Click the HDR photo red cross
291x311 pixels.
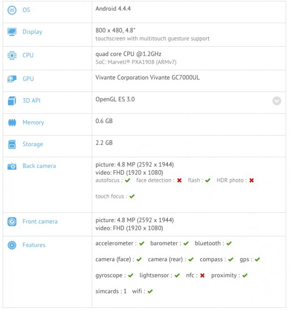252,180
